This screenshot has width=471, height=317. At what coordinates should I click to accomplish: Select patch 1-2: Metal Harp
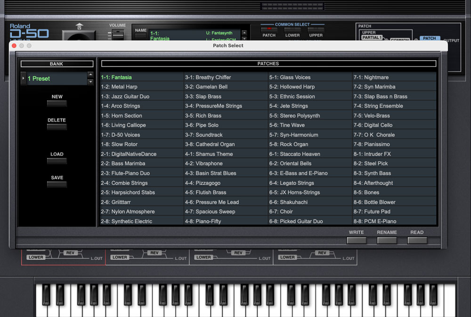[x=141, y=87]
